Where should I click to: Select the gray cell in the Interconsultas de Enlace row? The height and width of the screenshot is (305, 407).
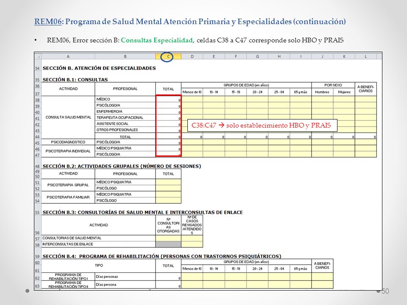pos(168,244)
